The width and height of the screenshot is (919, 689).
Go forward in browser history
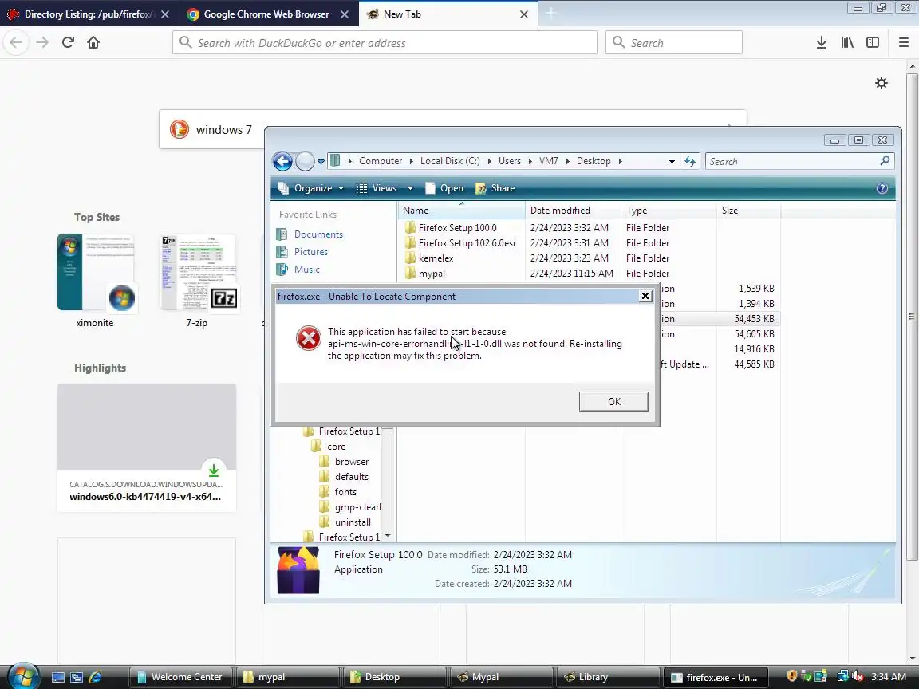click(x=42, y=42)
